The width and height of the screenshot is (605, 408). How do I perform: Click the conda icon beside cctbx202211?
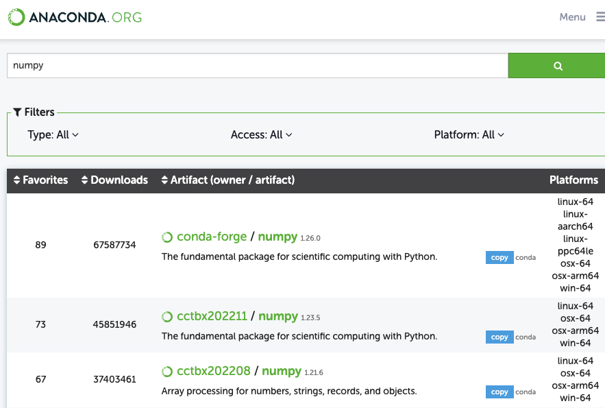[167, 317]
